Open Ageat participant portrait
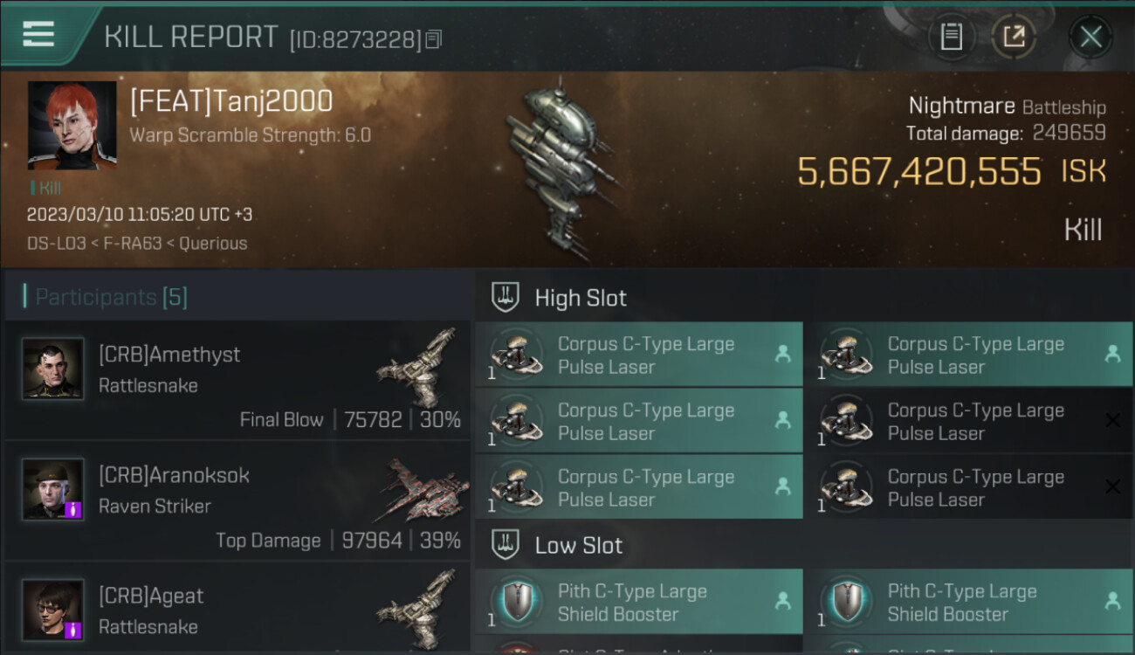This screenshot has width=1135, height=655. pos(53,610)
